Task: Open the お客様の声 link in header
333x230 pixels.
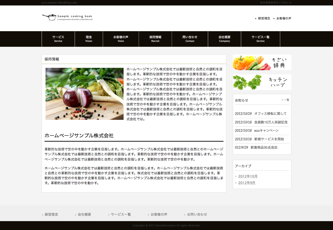Action: click(284, 18)
